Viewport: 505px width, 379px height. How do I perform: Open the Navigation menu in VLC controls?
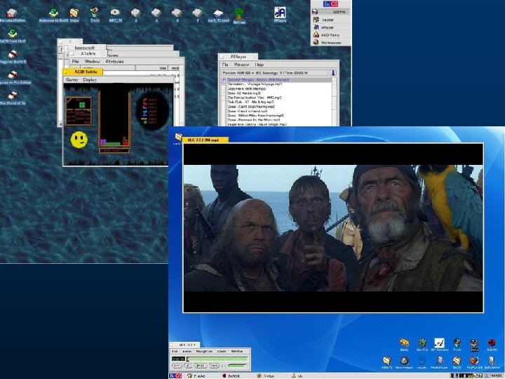pyautogui.click(x=204, y=352)
